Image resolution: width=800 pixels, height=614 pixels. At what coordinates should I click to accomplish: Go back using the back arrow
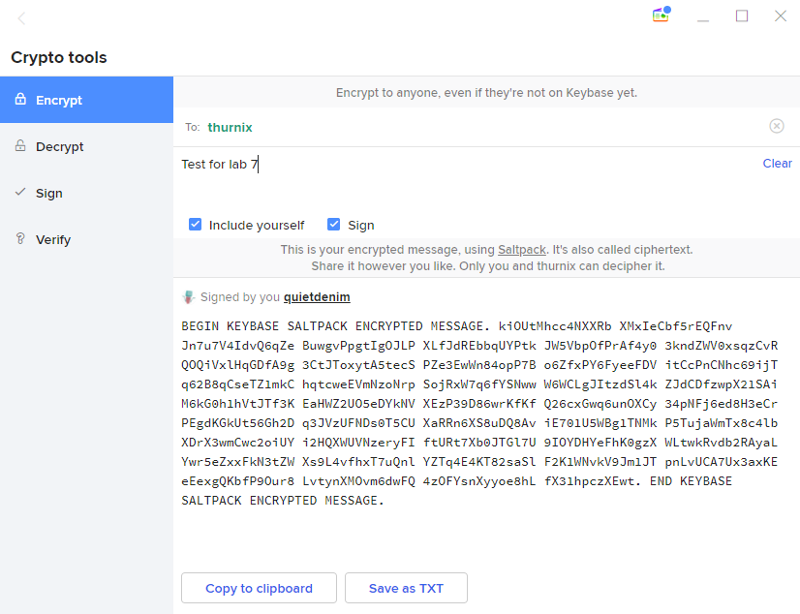click(21, 18)
